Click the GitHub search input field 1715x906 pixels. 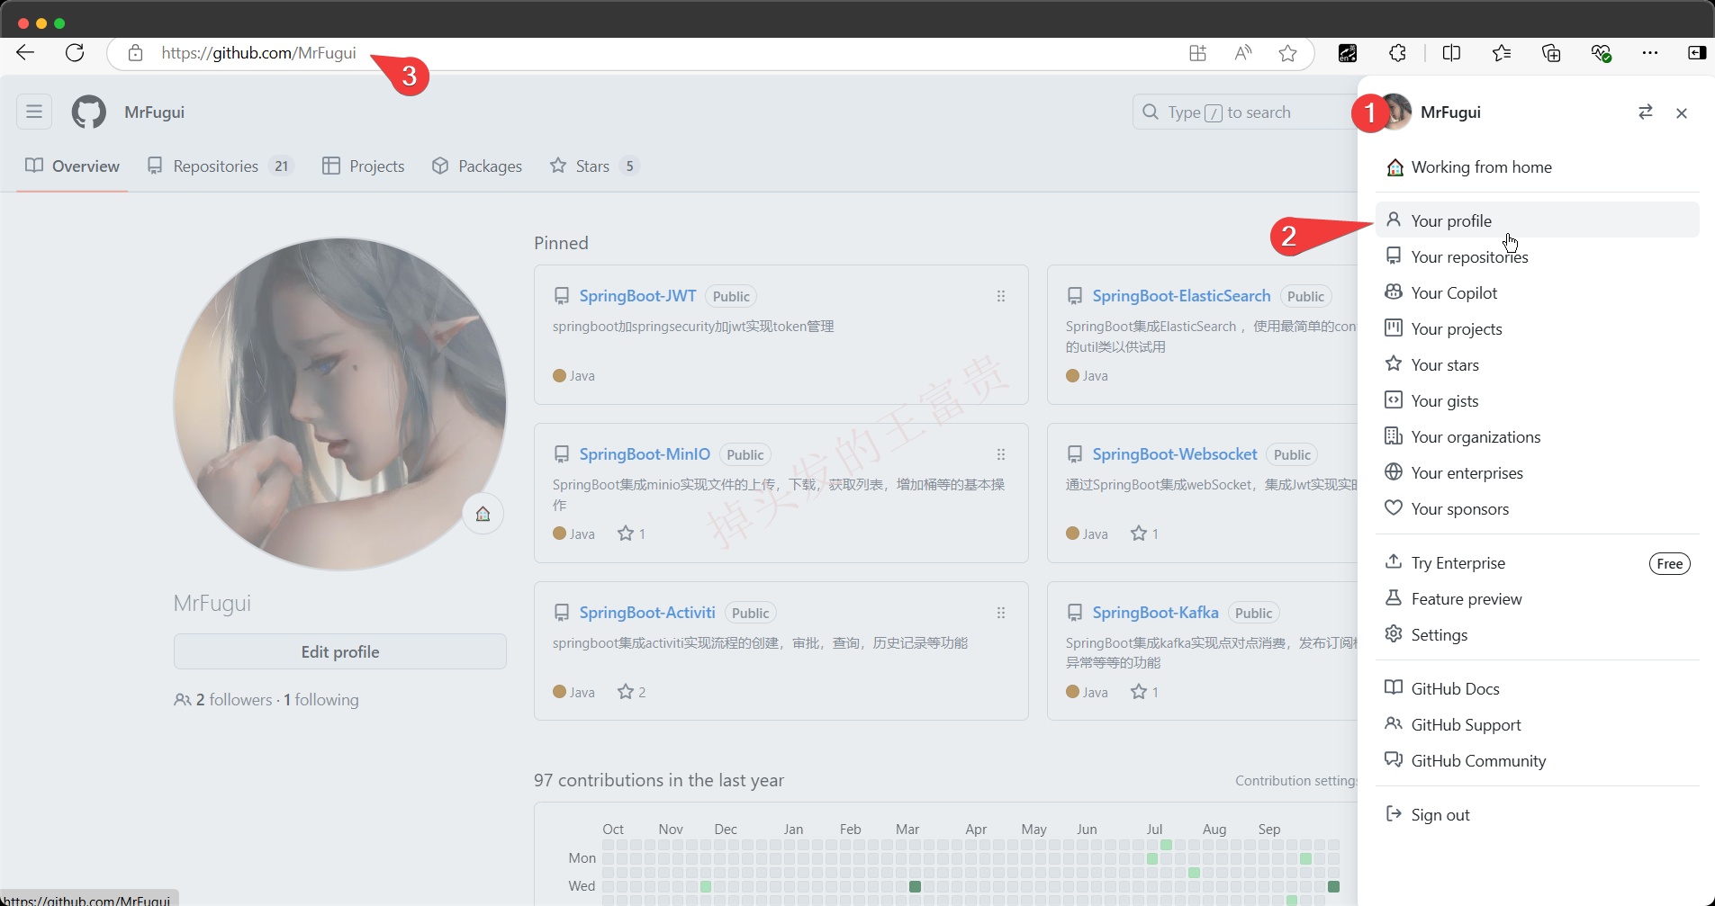click(1245, 112)
